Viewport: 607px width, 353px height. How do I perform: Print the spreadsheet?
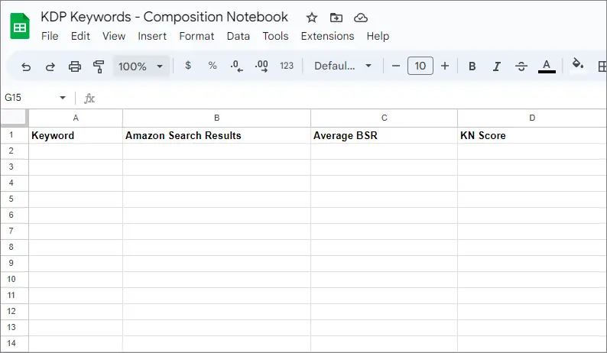pyautogui.click(x=75, y=66)
